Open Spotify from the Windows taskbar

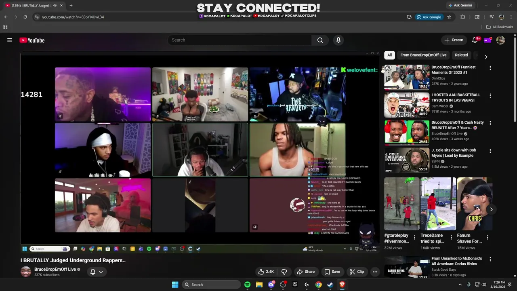247,285
